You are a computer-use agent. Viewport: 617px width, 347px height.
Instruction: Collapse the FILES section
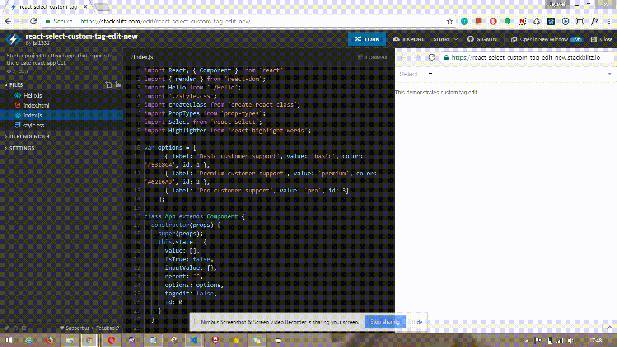[14, 84]
